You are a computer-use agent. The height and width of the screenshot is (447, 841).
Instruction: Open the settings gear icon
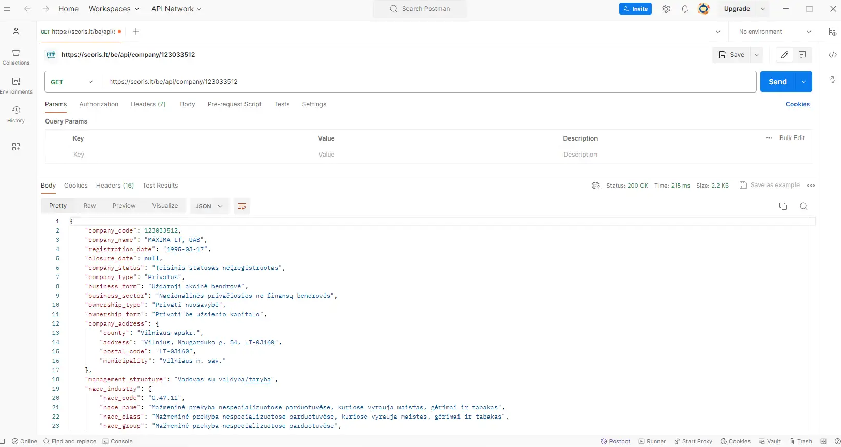pyautogui.click(x=666, y=9)
